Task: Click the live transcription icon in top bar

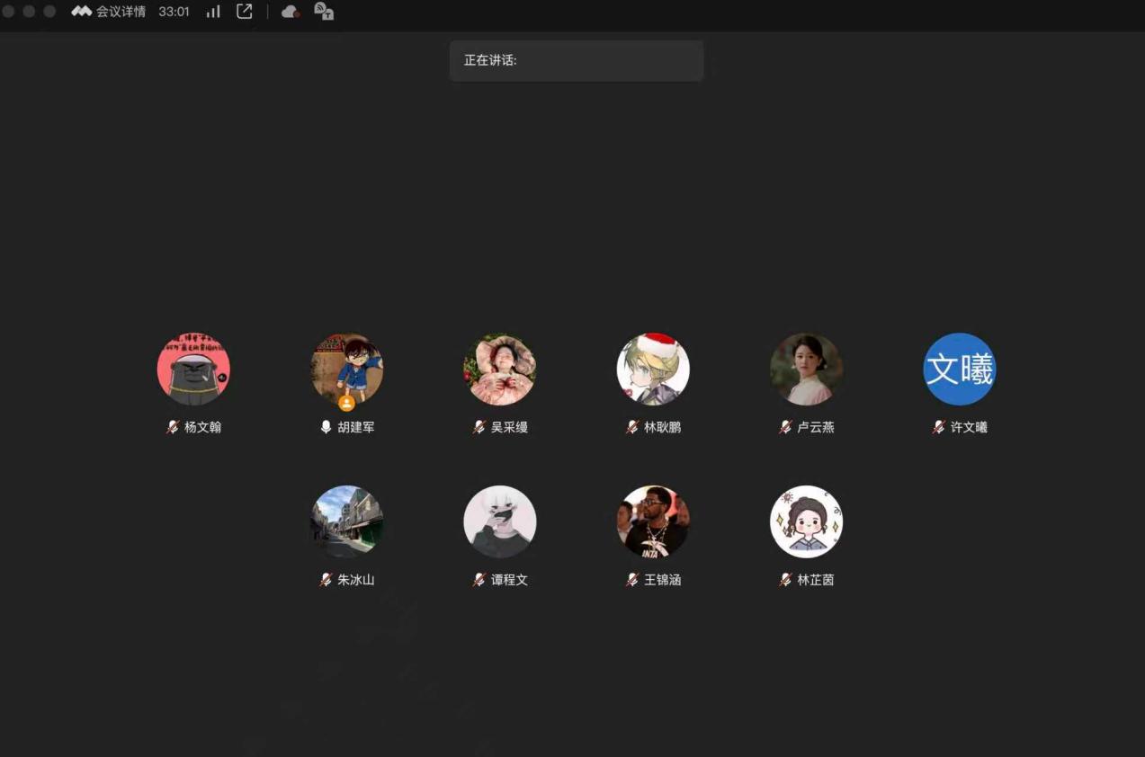Action: (324, 12)
